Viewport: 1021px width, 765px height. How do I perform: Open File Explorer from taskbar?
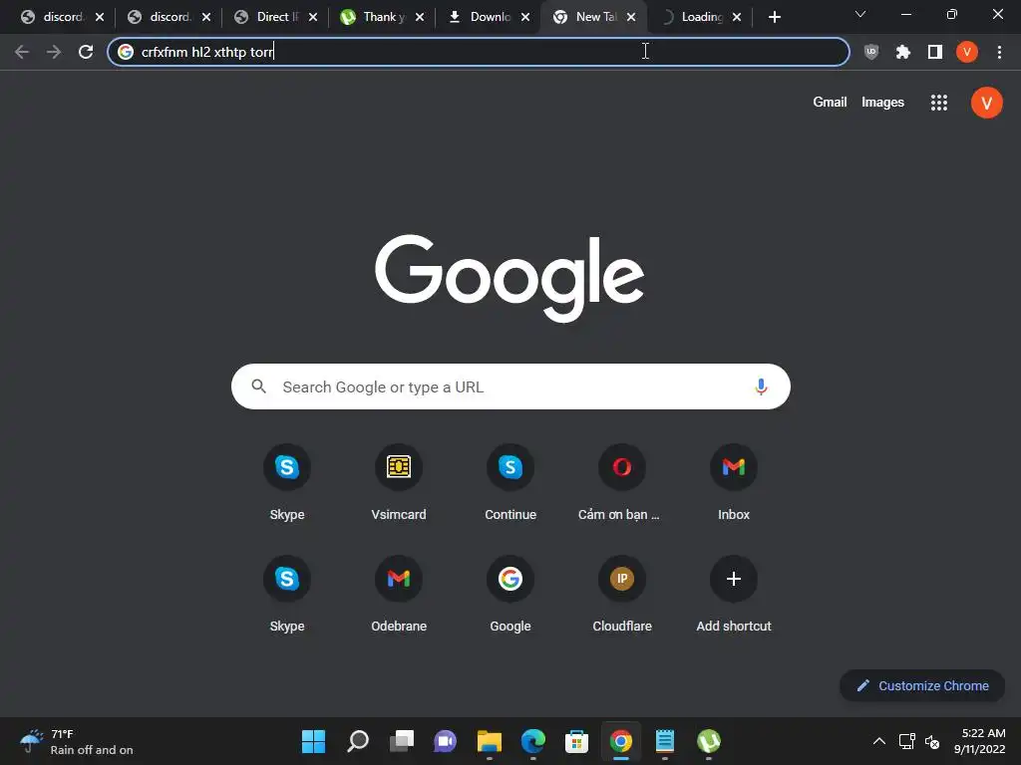(x=489, y=741)
